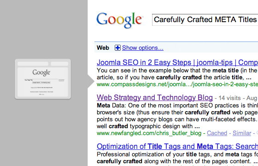
Task: Open Optimization of Title Tags and Meta Tags result
Action: pos(177,146)
